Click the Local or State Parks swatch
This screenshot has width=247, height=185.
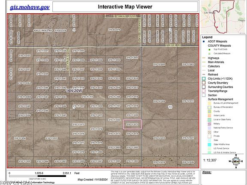tap(209, 120)
